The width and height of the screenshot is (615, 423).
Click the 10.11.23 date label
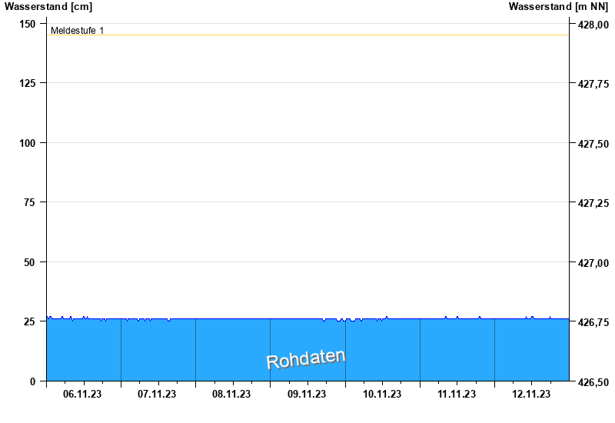(382, 395)
